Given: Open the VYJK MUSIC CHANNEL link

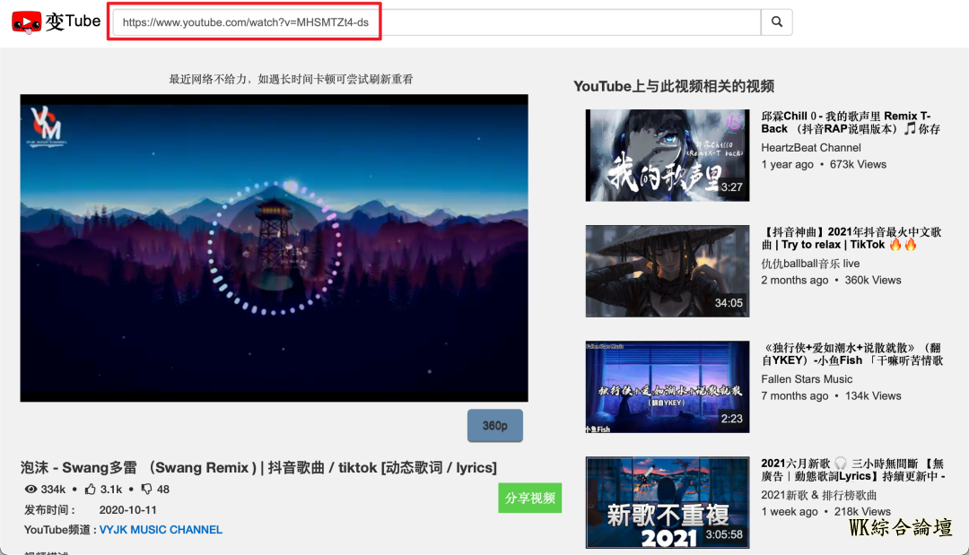Looking at the screenshot, I should [161, 530].
